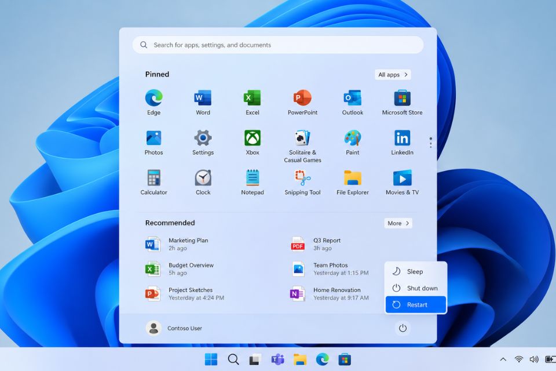Click the battery icon in system tray
Screen dimensions: 556x371
550,359
